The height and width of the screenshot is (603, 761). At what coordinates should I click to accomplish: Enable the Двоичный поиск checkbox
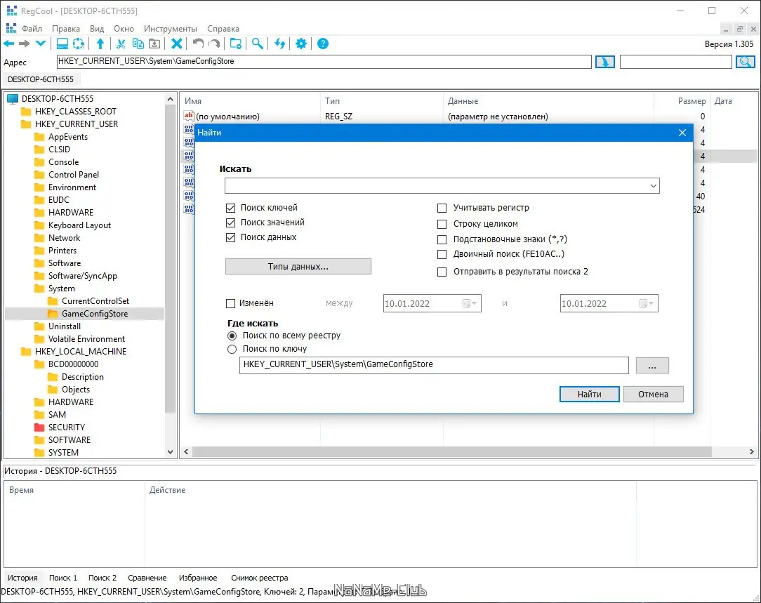[442, 254]
